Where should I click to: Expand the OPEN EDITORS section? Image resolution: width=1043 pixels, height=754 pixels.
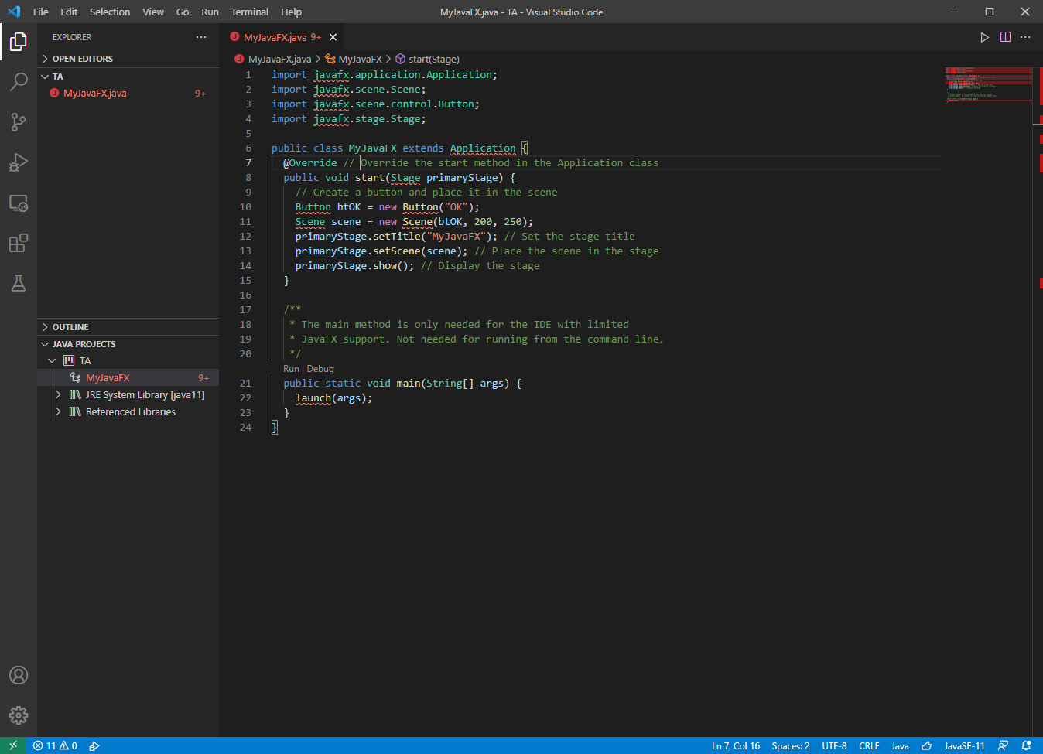(128, 59)
